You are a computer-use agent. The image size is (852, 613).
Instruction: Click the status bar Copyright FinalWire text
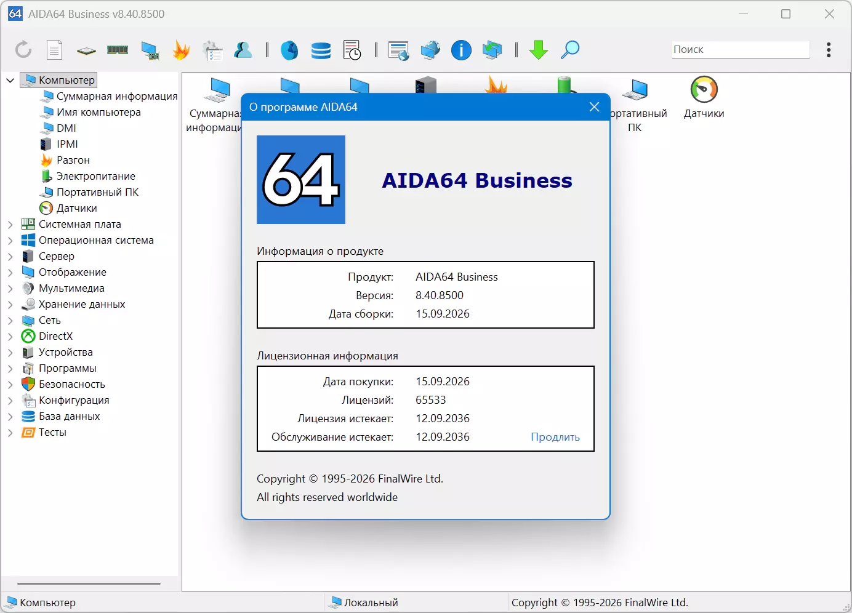[x=600, y=603]
